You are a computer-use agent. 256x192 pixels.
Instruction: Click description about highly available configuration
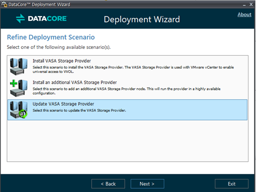tap(126, 91)
